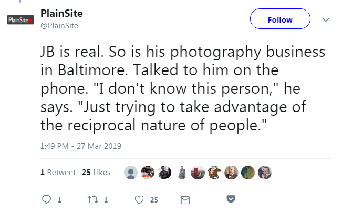Click the red banner liker avatar
The width and height of the screenshot is (342, 212).
[198, 173]
